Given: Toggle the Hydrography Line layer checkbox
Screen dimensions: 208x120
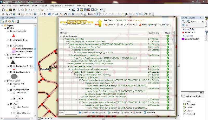Looking at the screenshot, I should (11, 90).
